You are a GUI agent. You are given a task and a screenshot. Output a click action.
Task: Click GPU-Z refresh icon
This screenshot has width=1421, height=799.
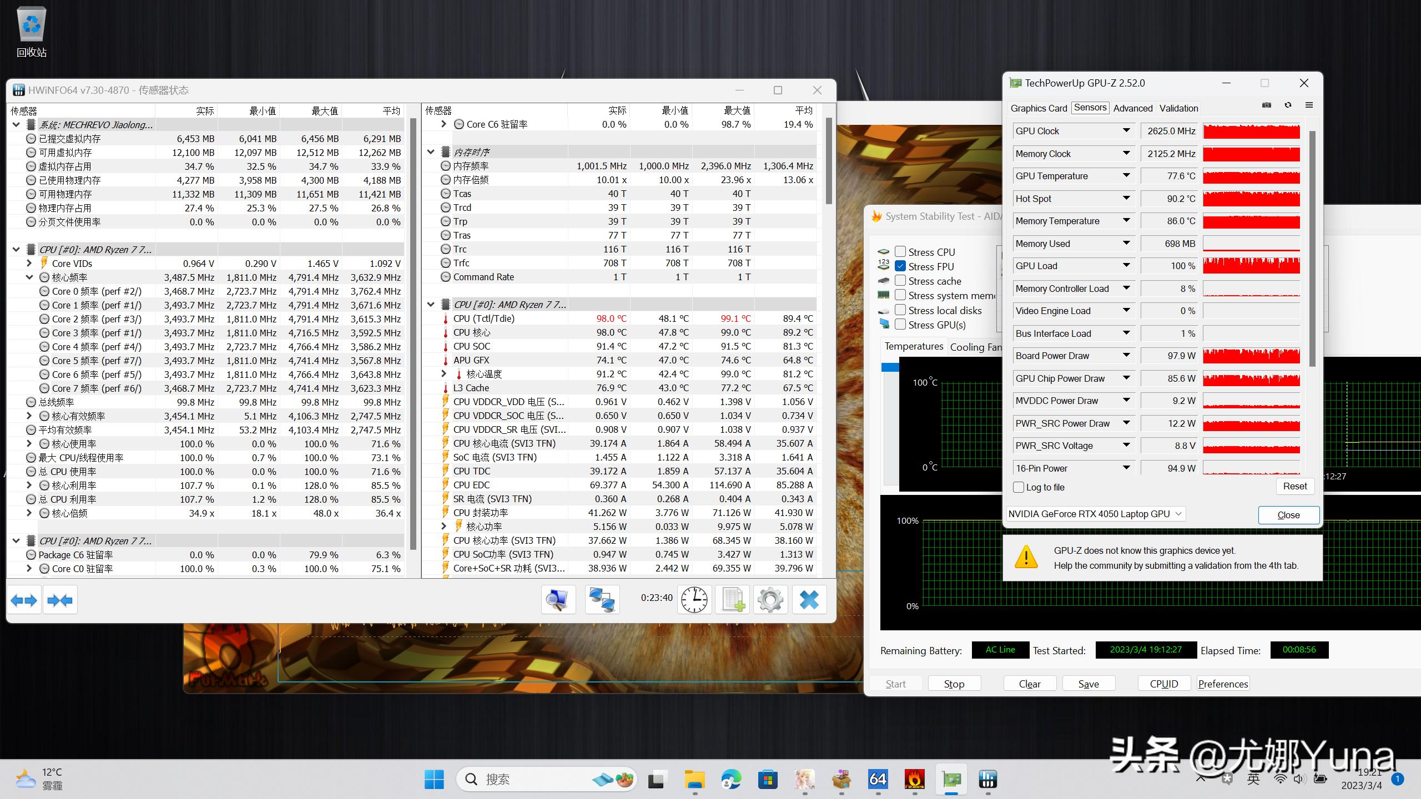click(x=1288, y=105)
